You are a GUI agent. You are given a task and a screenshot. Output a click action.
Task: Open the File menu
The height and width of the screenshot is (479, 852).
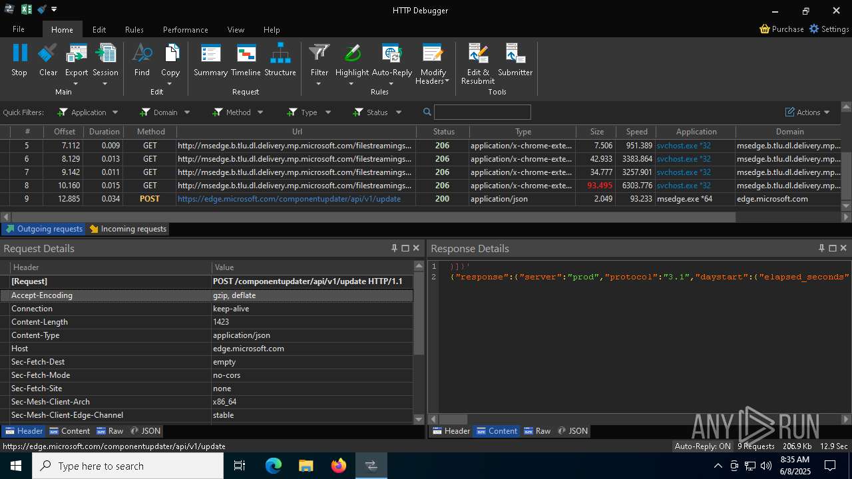tap(19, 29)
